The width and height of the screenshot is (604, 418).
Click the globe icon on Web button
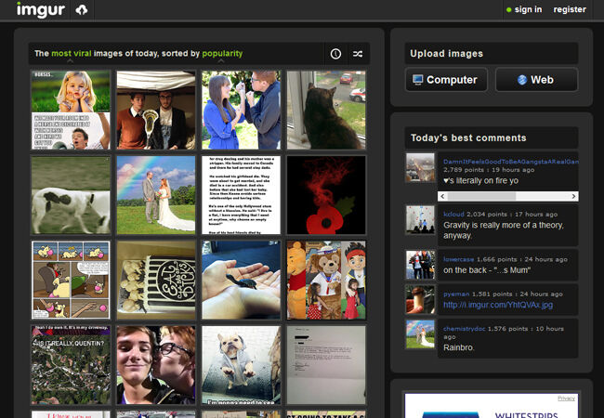click(x=522, y=80)
